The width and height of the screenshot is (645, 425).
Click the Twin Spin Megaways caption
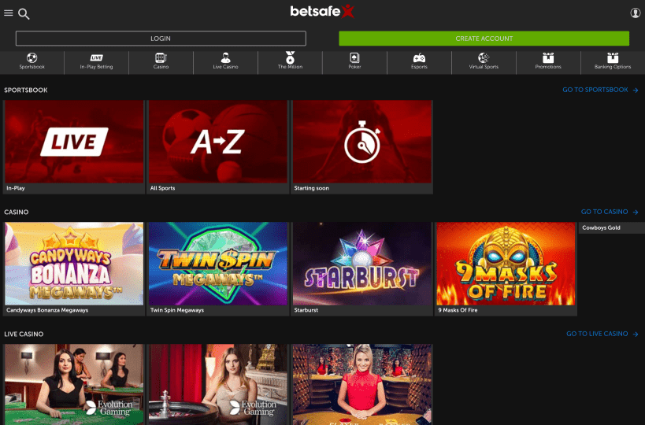coord(177,310)
